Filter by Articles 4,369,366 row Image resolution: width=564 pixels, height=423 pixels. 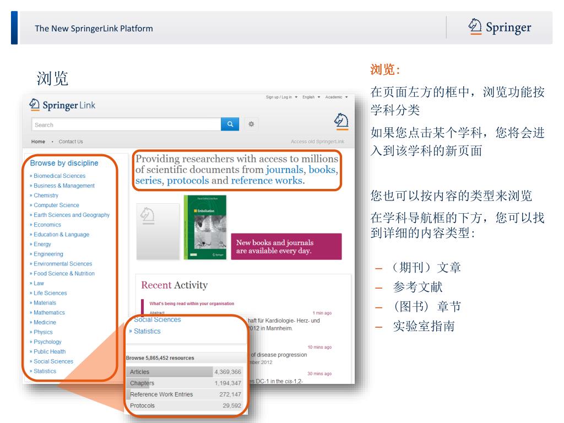185,372
